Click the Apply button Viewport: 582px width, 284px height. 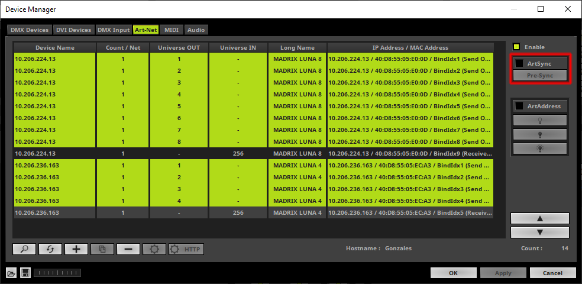pyautogui.click(x=503, y=273)
